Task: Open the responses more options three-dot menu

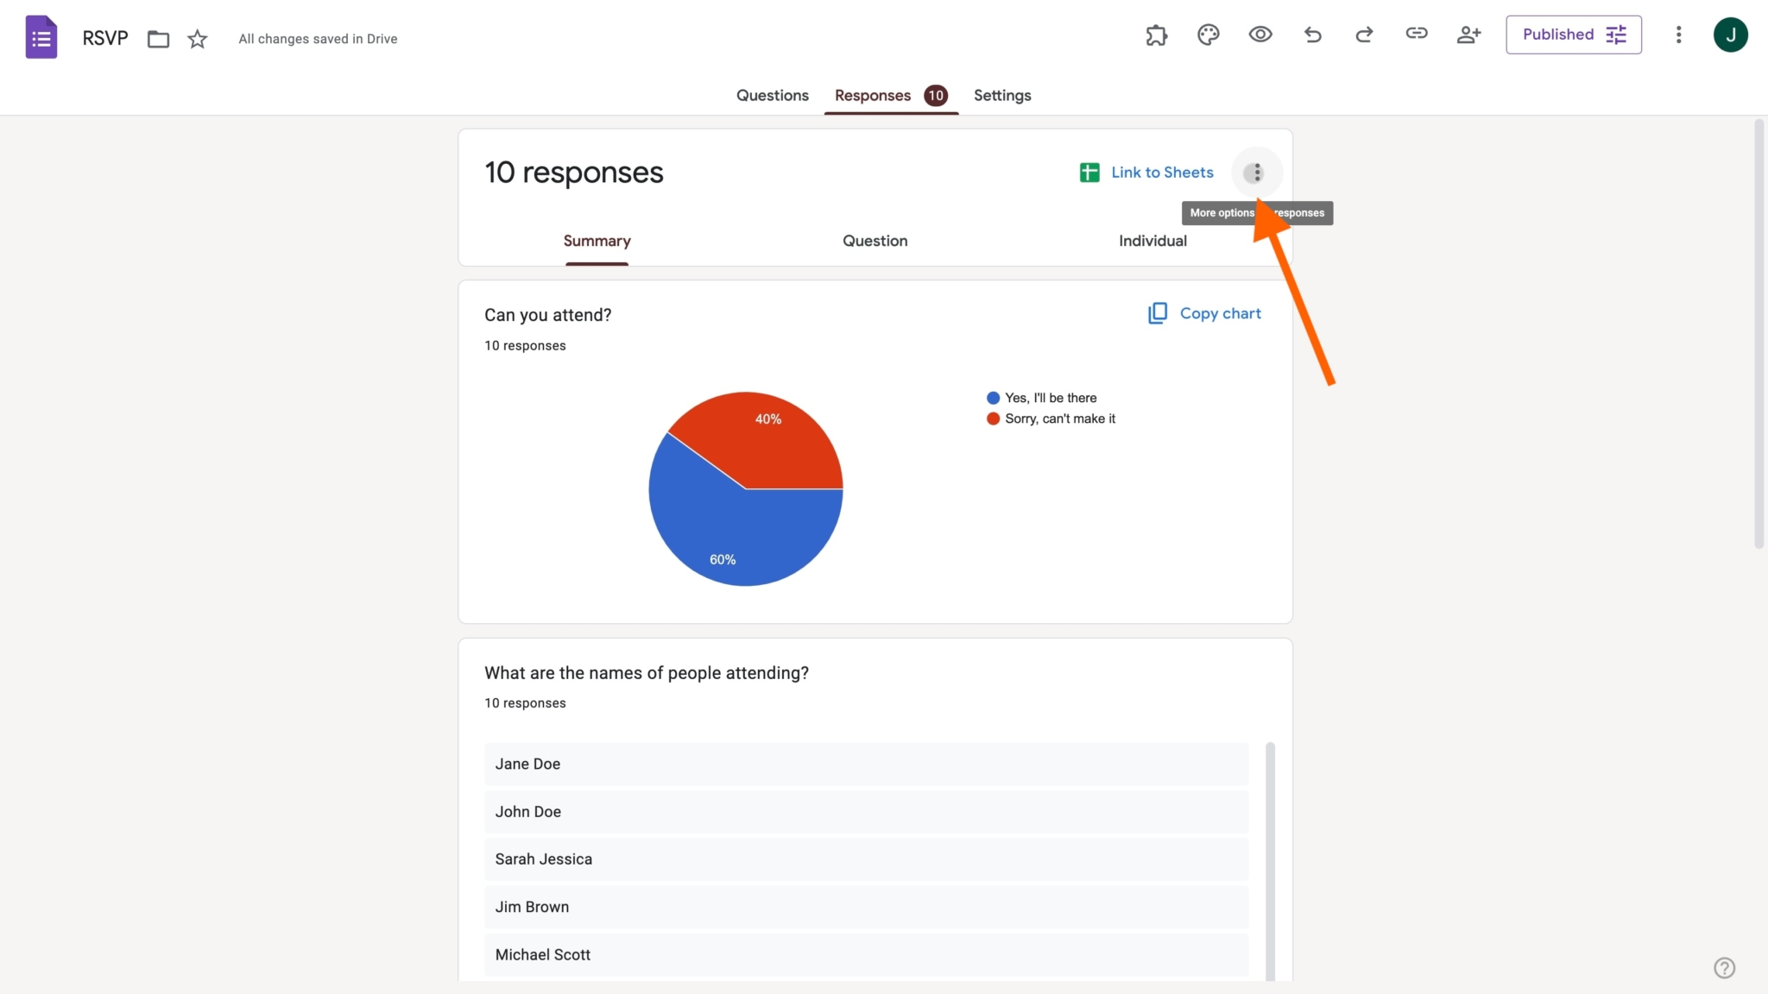Action: pyautogui.click(x=1256, y=172)
